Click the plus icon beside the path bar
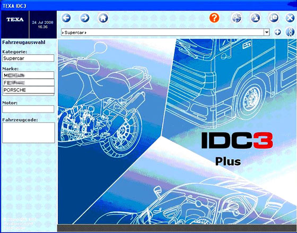The height and width of the screenshot is (233, 297). (277, 32)
